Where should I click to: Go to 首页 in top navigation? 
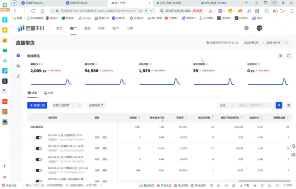pyautogui.click(x=59, y=28)
